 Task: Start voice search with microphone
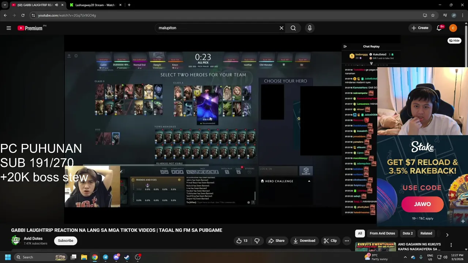tap(310, 28)
